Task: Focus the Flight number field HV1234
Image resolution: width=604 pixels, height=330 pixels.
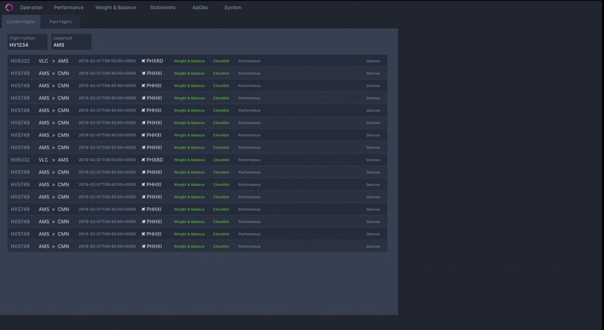Action: pyautogui.click(x=28, y=42)
